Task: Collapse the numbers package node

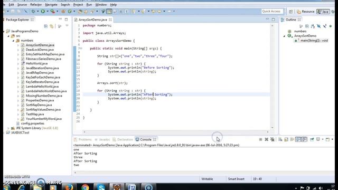Action: point(13,41)
